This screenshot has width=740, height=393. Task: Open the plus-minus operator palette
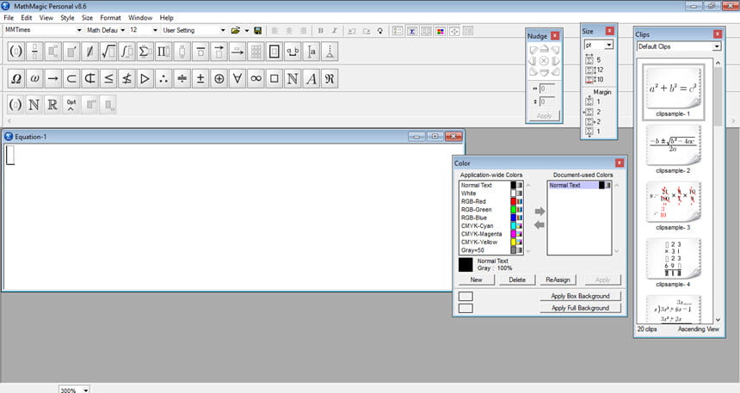coord(200,79)
